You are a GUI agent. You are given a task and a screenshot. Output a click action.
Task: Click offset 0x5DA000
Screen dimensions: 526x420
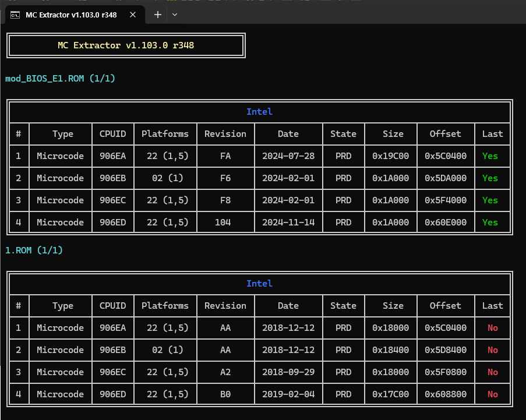pyautogui.click(x=446, y=178)
